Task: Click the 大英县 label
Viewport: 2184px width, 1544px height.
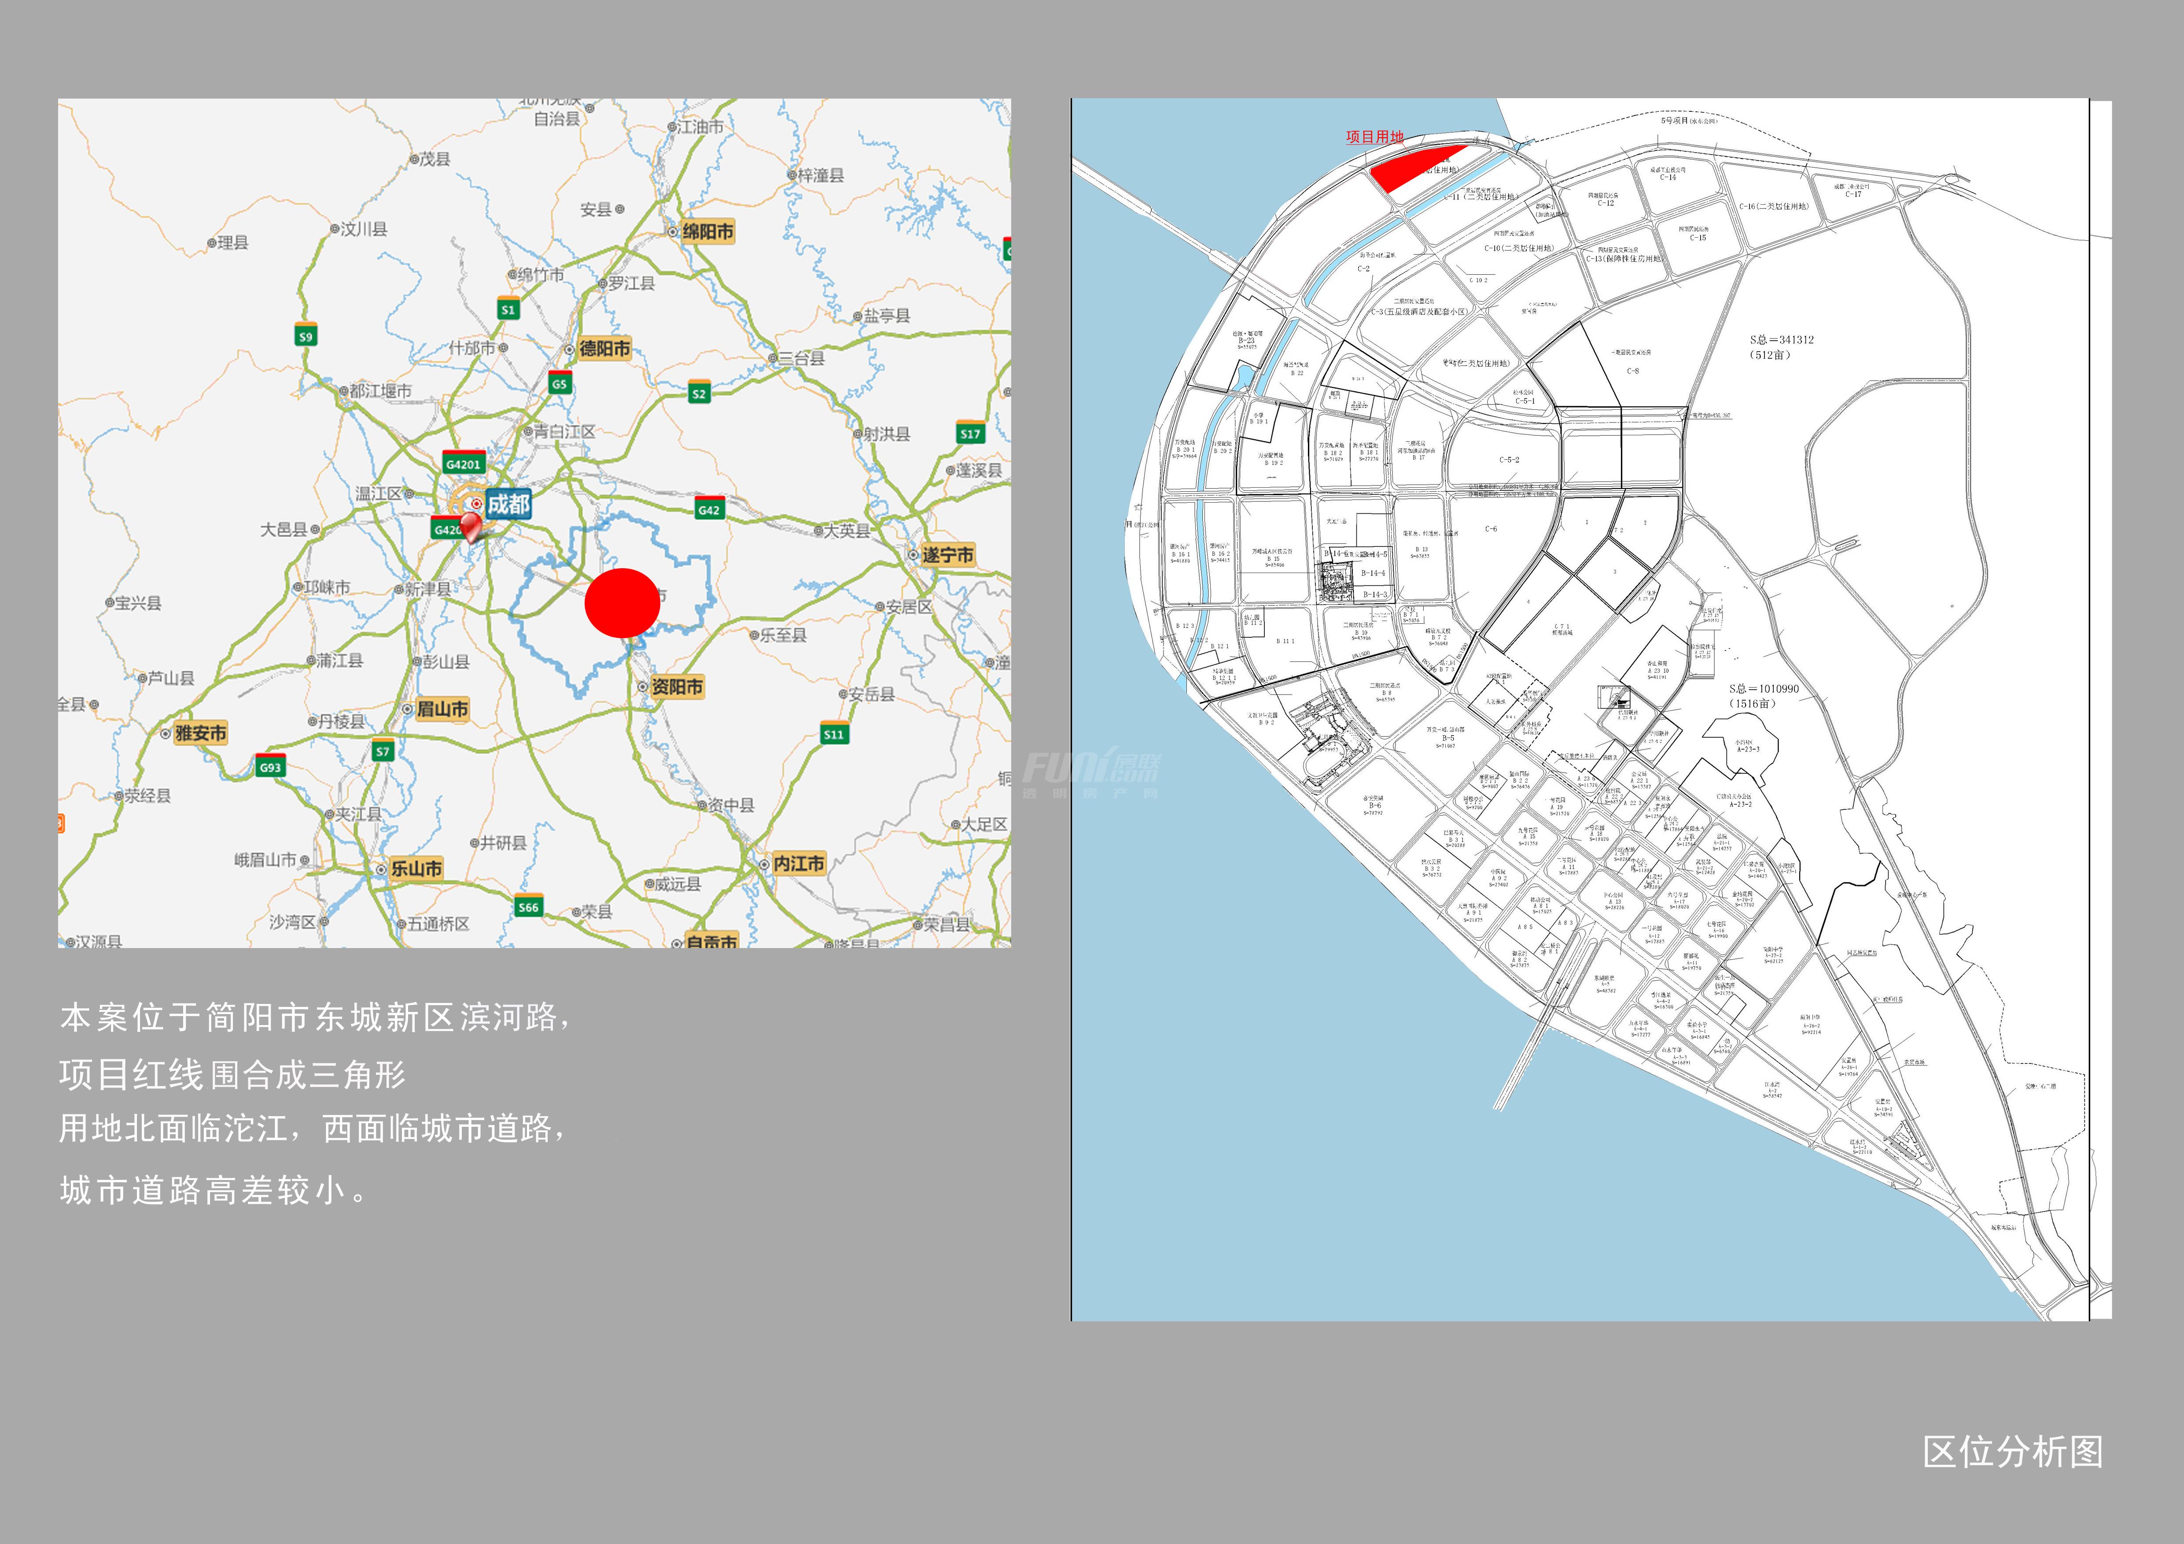Action: click(847, 530)
